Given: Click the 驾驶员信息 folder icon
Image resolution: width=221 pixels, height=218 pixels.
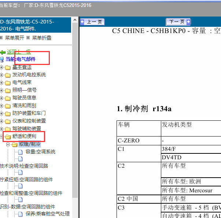Looking at the screenshot, I should tap(8, 98).
